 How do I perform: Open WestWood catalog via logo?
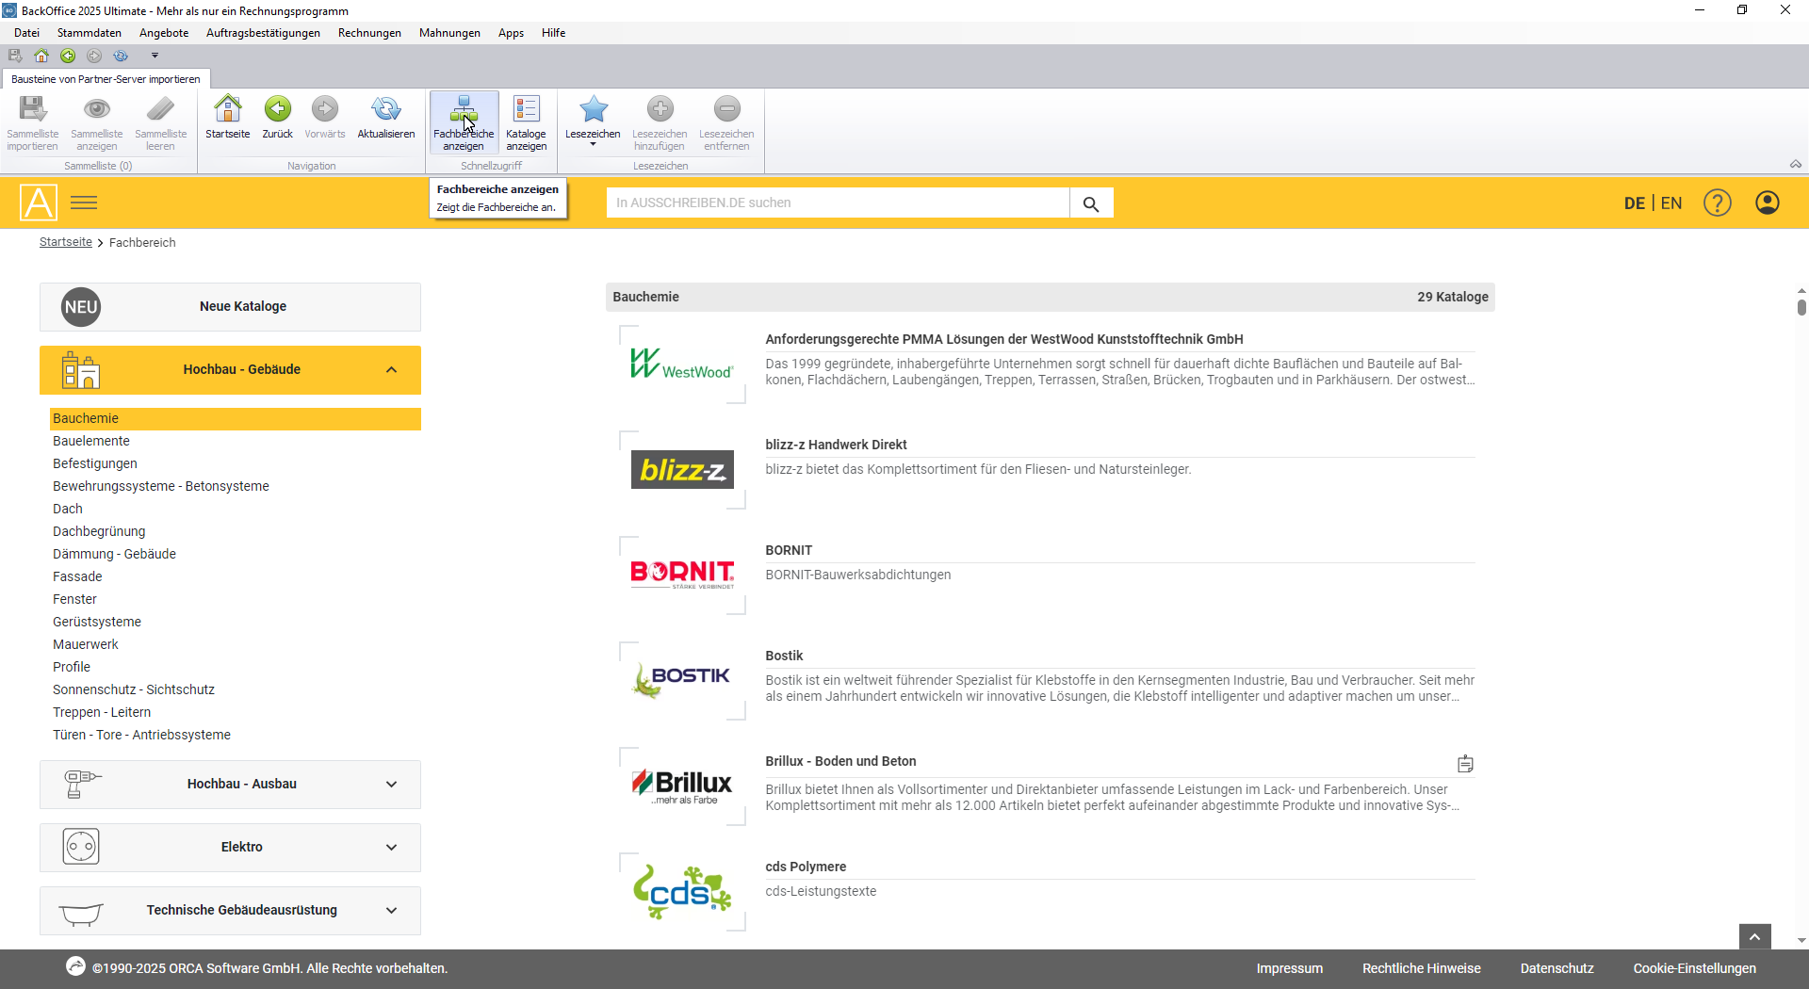[x=682, y=365]
